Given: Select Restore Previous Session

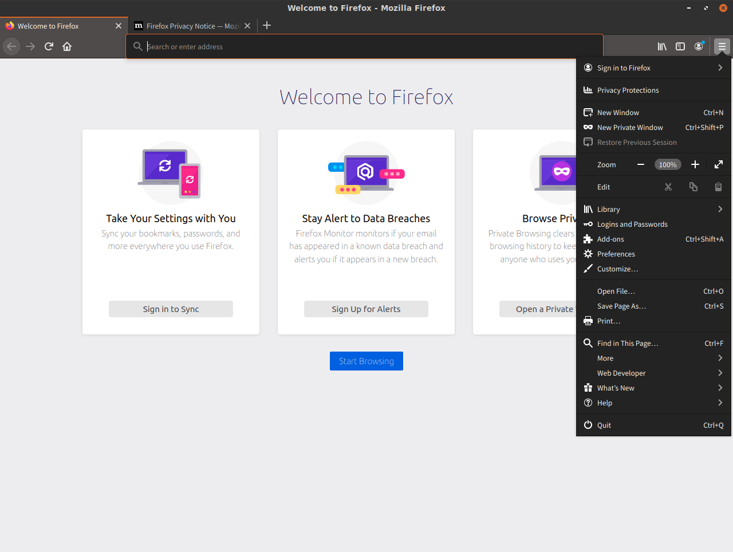Looking at the screenshot, I should pyautogui.click(x=653, y=142).
